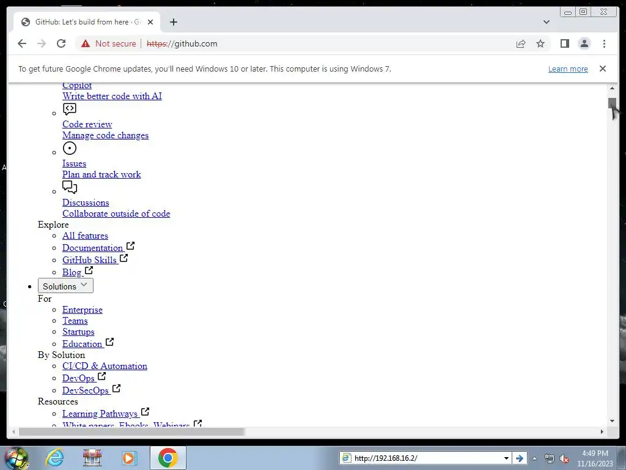626x470 pixels.
Task: Open the Teams link
Action: (75, 321)
